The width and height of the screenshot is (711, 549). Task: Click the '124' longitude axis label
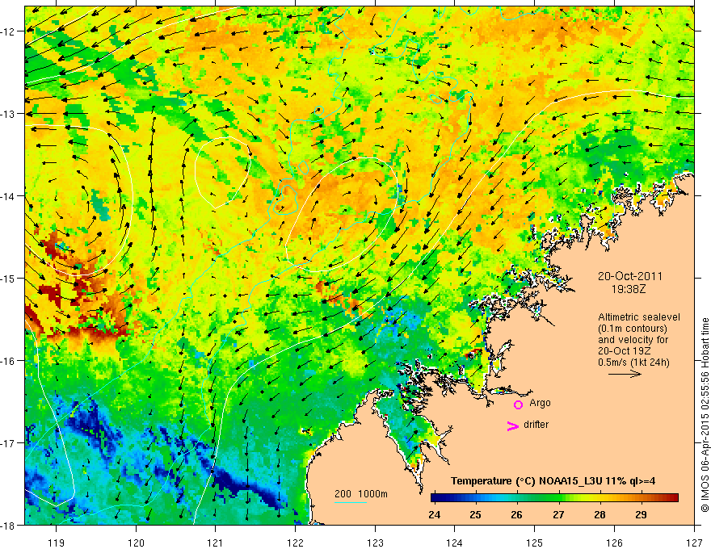pos(455,543)
